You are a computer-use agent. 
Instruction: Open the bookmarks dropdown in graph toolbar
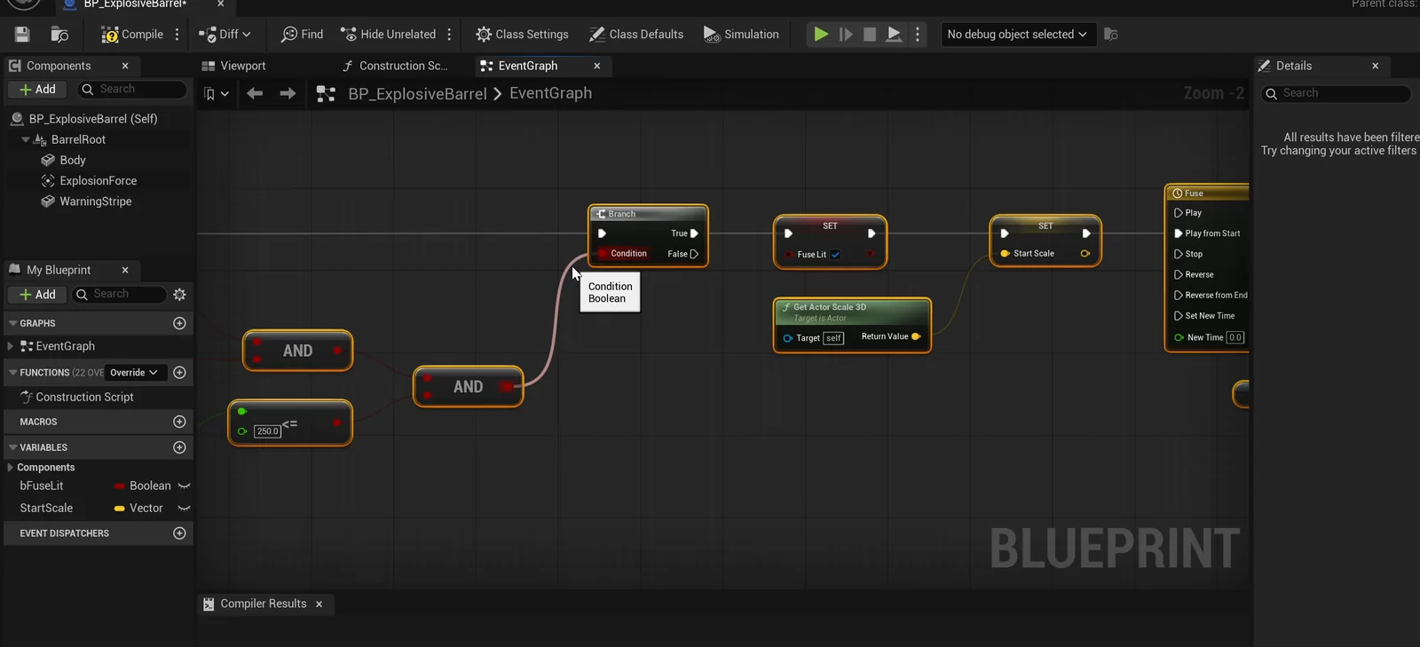[217, 93]
